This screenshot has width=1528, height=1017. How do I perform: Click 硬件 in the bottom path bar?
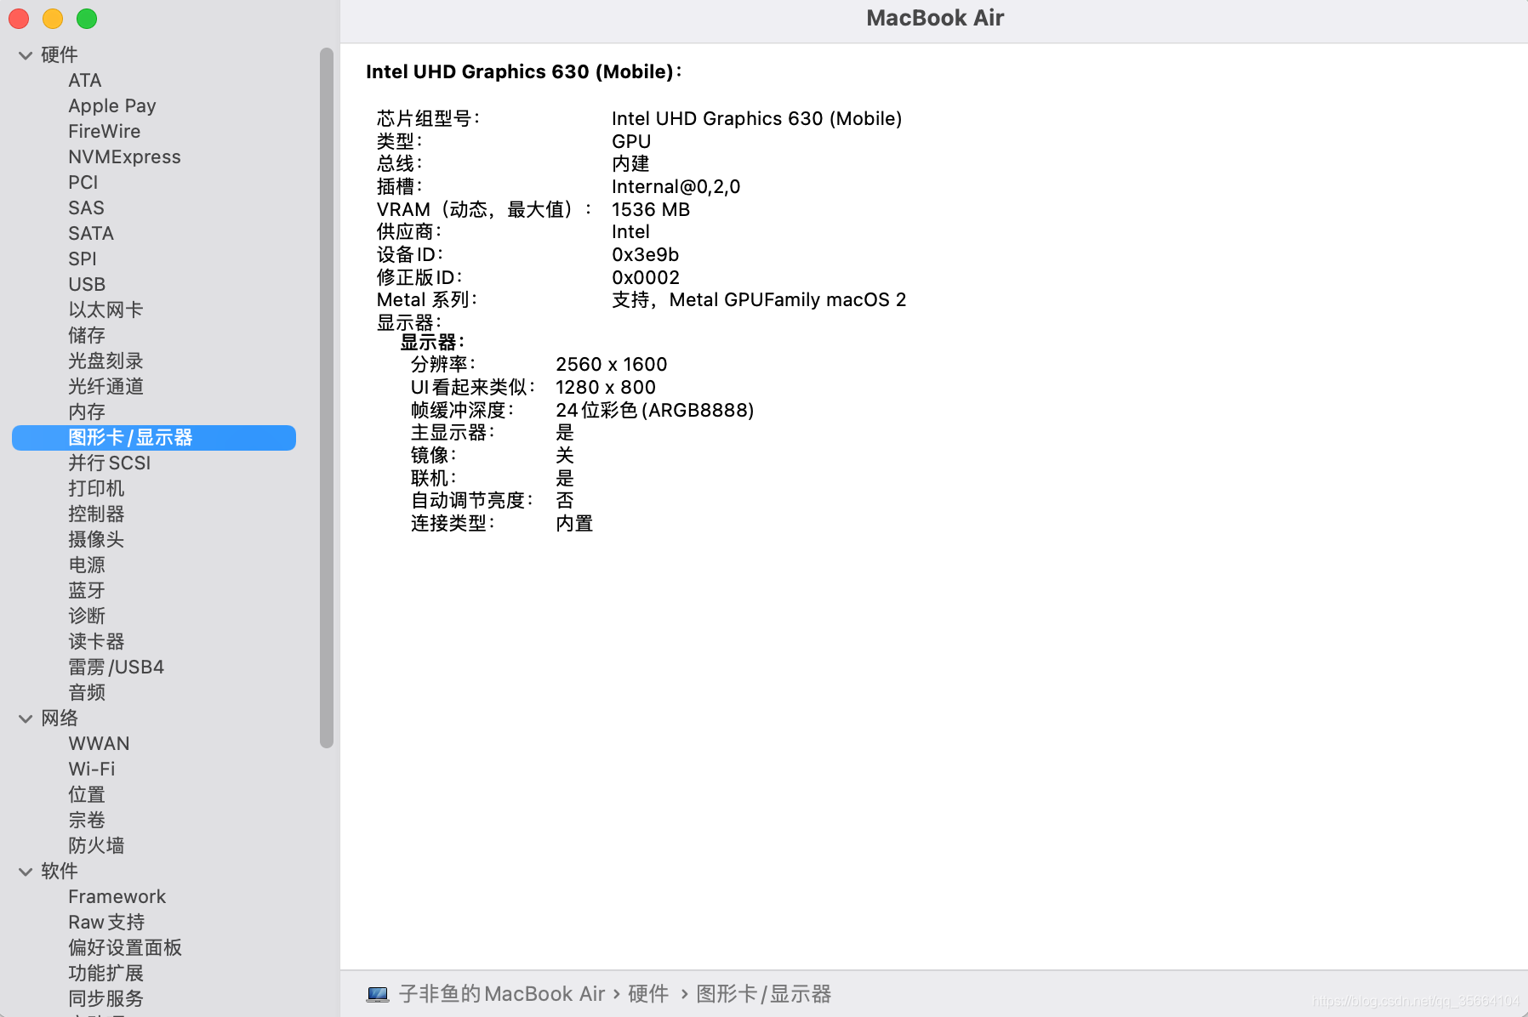648,994
